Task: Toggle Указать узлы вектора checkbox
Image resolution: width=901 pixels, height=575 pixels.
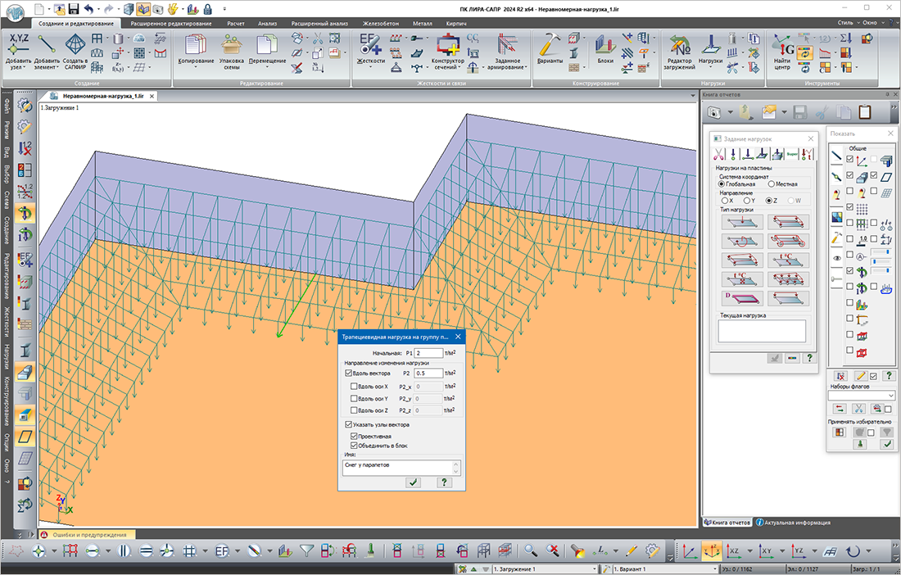Action: (348, 424)
